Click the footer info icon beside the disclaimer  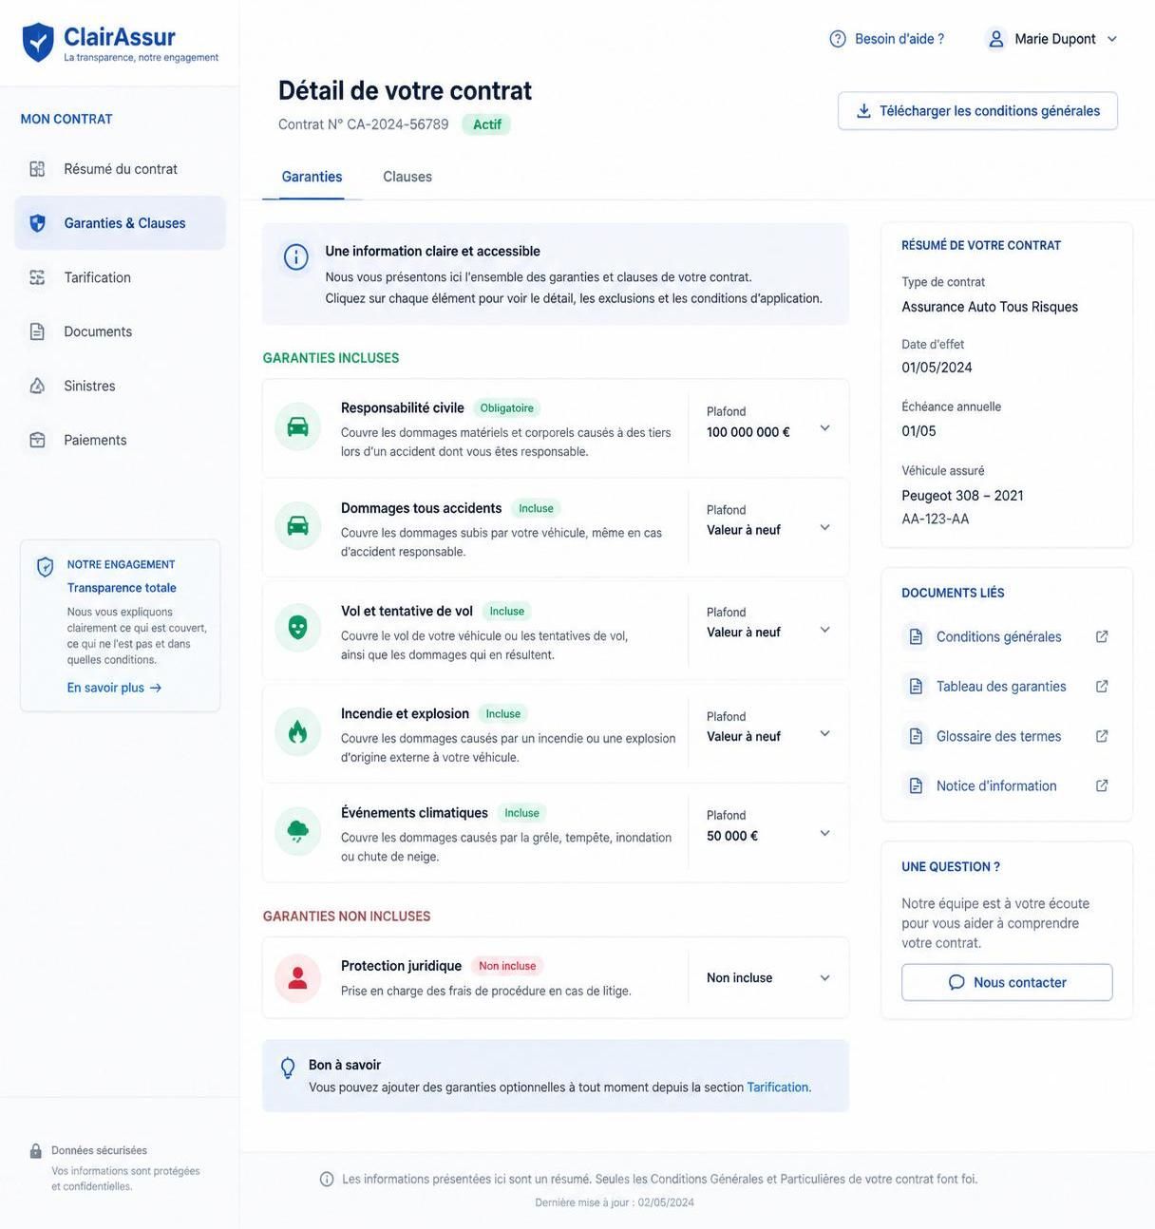327,1179
